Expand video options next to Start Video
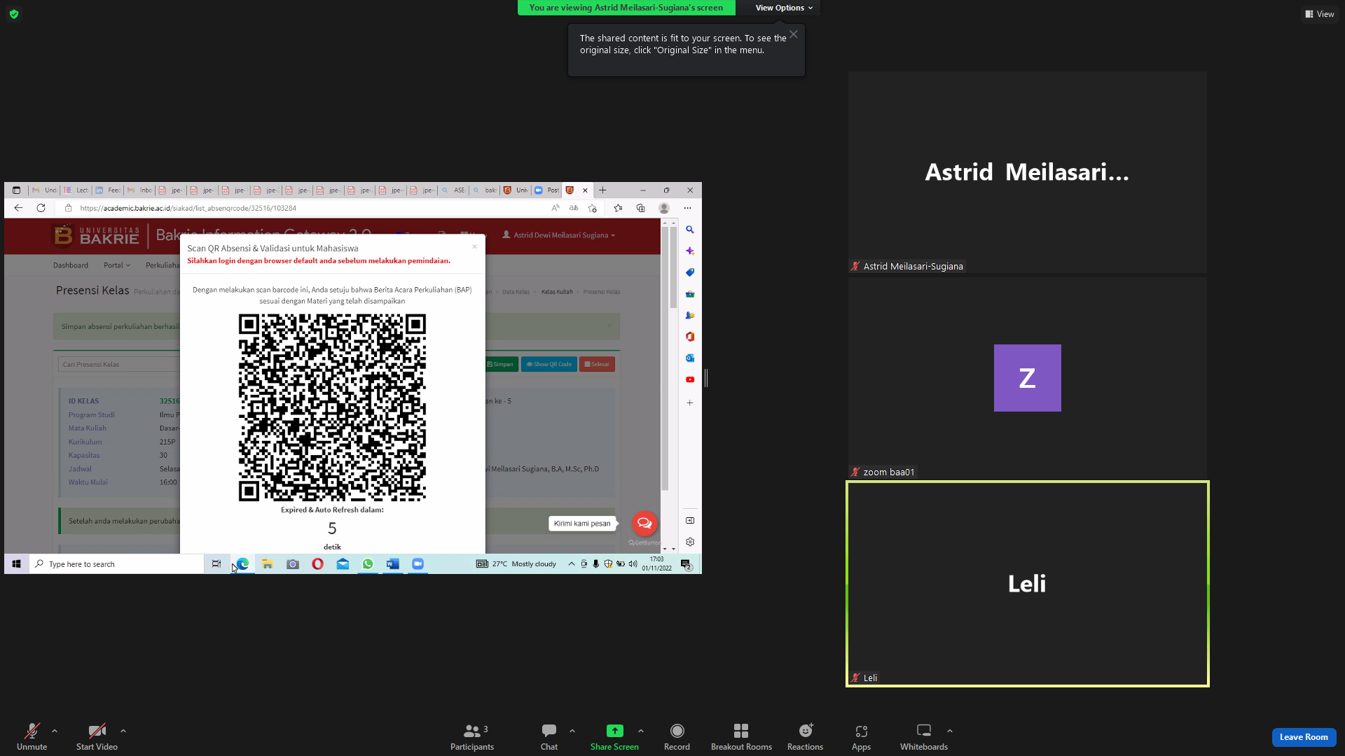Screen dimensions: 1345x756 tap(123, 731)
